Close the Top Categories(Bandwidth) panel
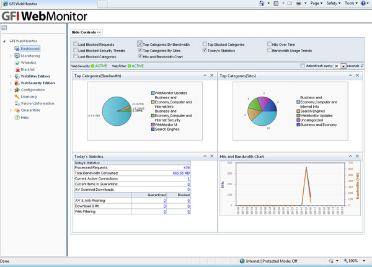The width and height of the screenshot is (372, 267). 211,76
